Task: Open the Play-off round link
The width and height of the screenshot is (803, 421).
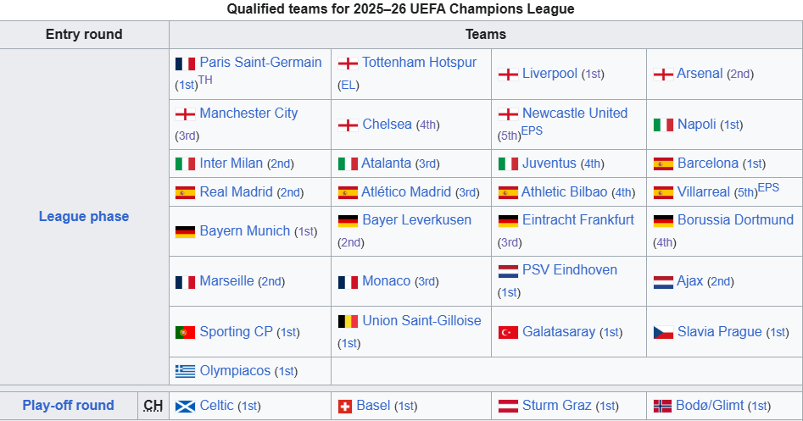Action: (x=68, y=405)
